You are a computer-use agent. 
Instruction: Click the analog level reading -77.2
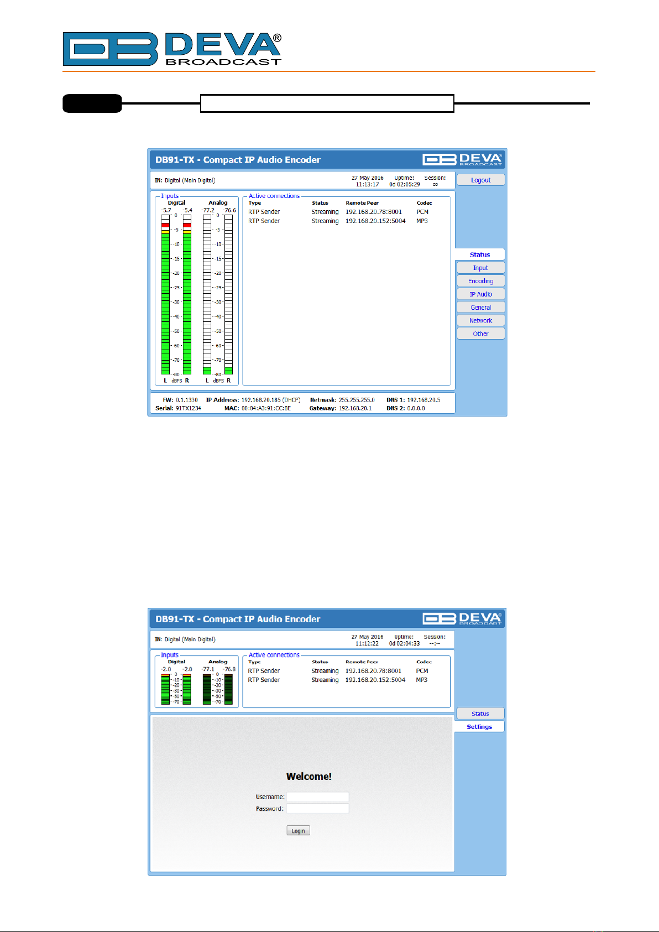coord(208,210)
